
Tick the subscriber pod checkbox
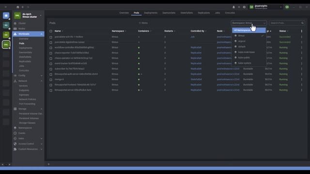(51, 69)
